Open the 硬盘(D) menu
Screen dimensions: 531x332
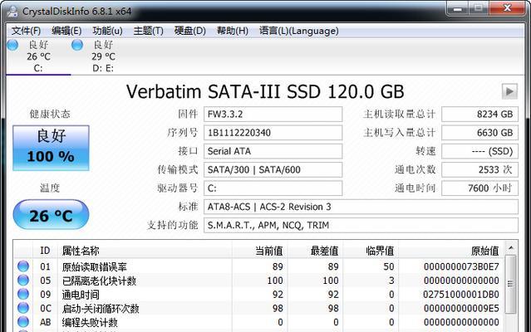coord(189,31)
